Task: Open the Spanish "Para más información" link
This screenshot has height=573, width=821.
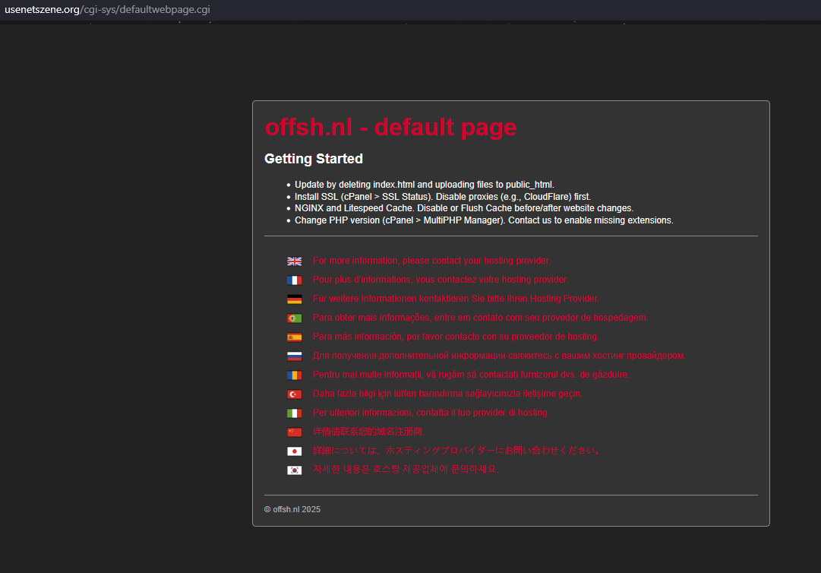Action: (x=456, y=337)
